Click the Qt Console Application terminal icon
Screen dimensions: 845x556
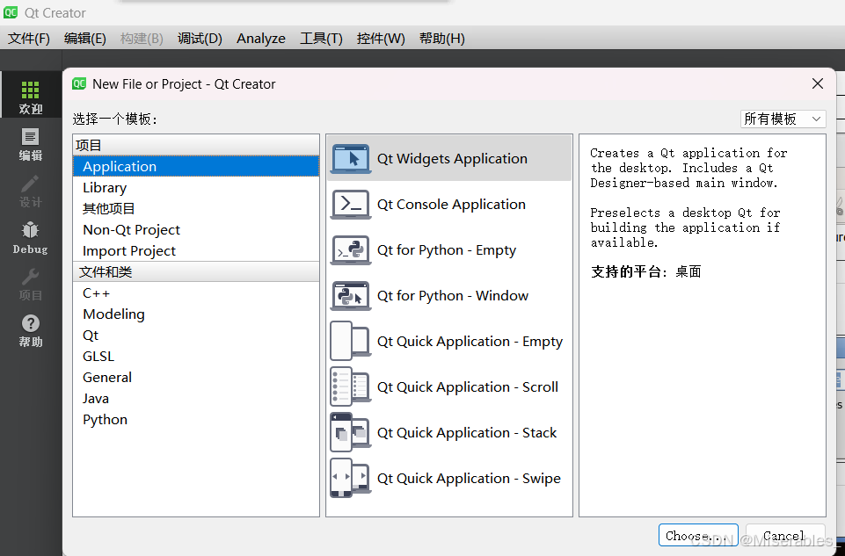(350, 205)
